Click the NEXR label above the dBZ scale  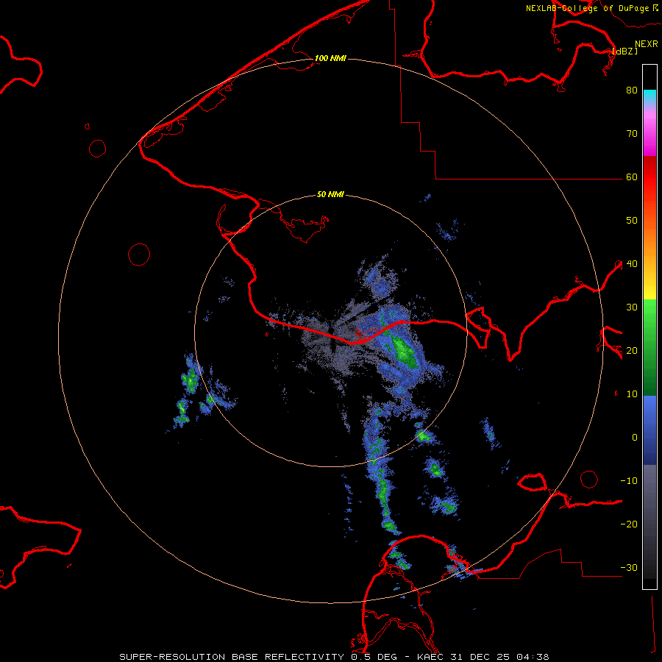647,44
